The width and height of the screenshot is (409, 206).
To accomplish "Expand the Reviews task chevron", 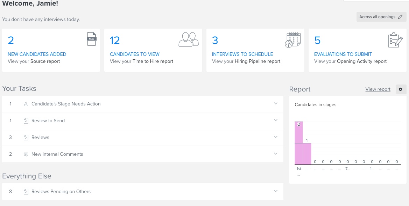I will (276, 137).
